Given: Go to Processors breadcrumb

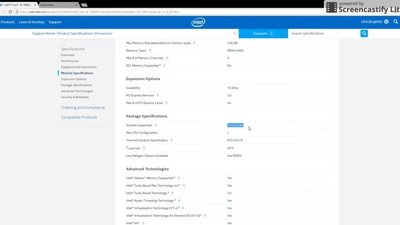Looking at the screenshot, I should 103,33.
